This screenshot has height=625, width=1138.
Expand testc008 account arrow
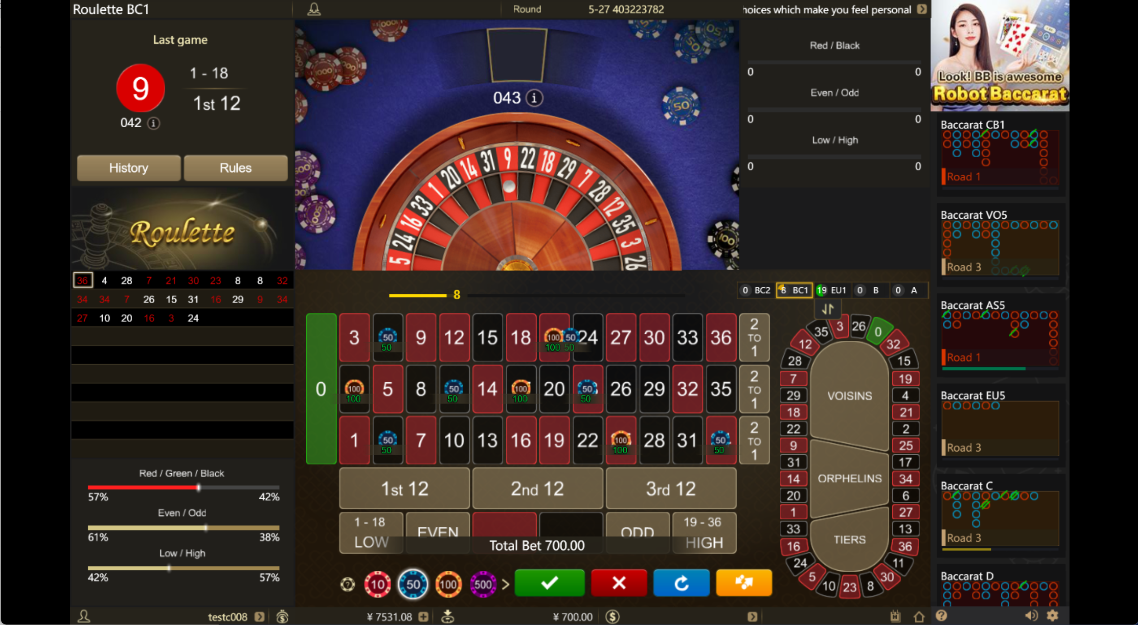click(x=259, y=616)
